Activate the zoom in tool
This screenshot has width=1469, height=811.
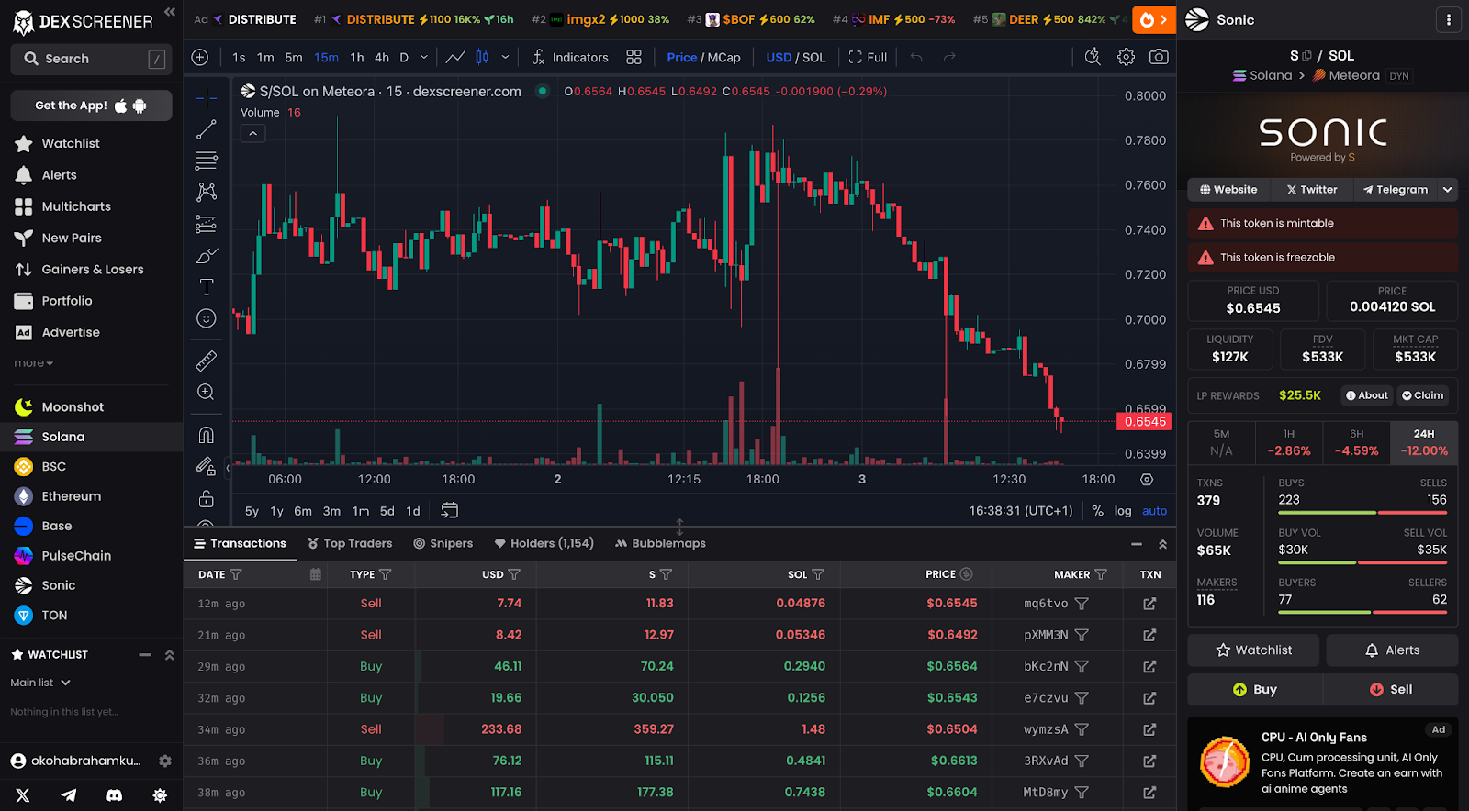pyautogui.click(x=207, y=392)
